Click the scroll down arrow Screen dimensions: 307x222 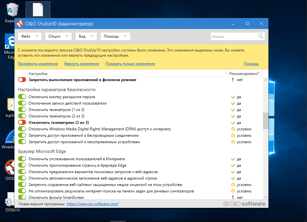(266, 197)
